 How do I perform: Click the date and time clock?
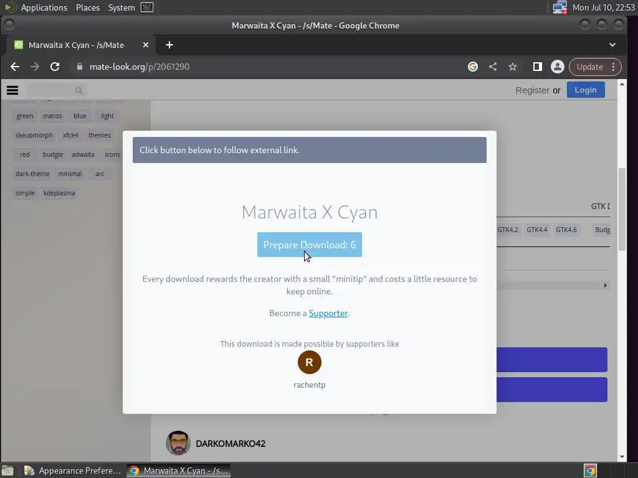tap(603, 7)
